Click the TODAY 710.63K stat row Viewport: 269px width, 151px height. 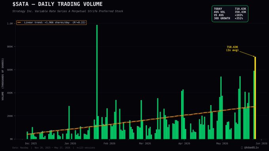click(230, 9)
